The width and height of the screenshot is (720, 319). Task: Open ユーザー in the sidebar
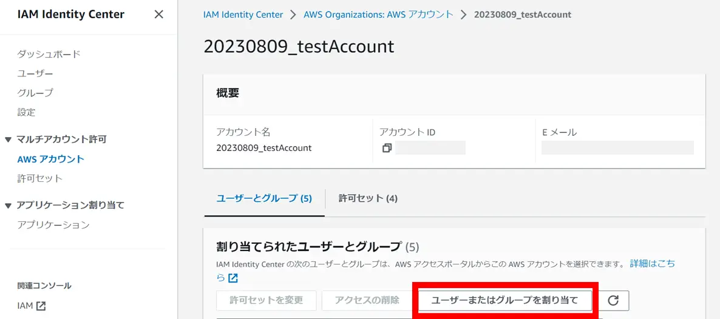(35, 73)
